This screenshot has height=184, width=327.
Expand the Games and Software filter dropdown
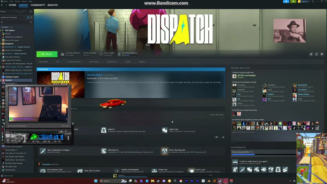(13, 17)
